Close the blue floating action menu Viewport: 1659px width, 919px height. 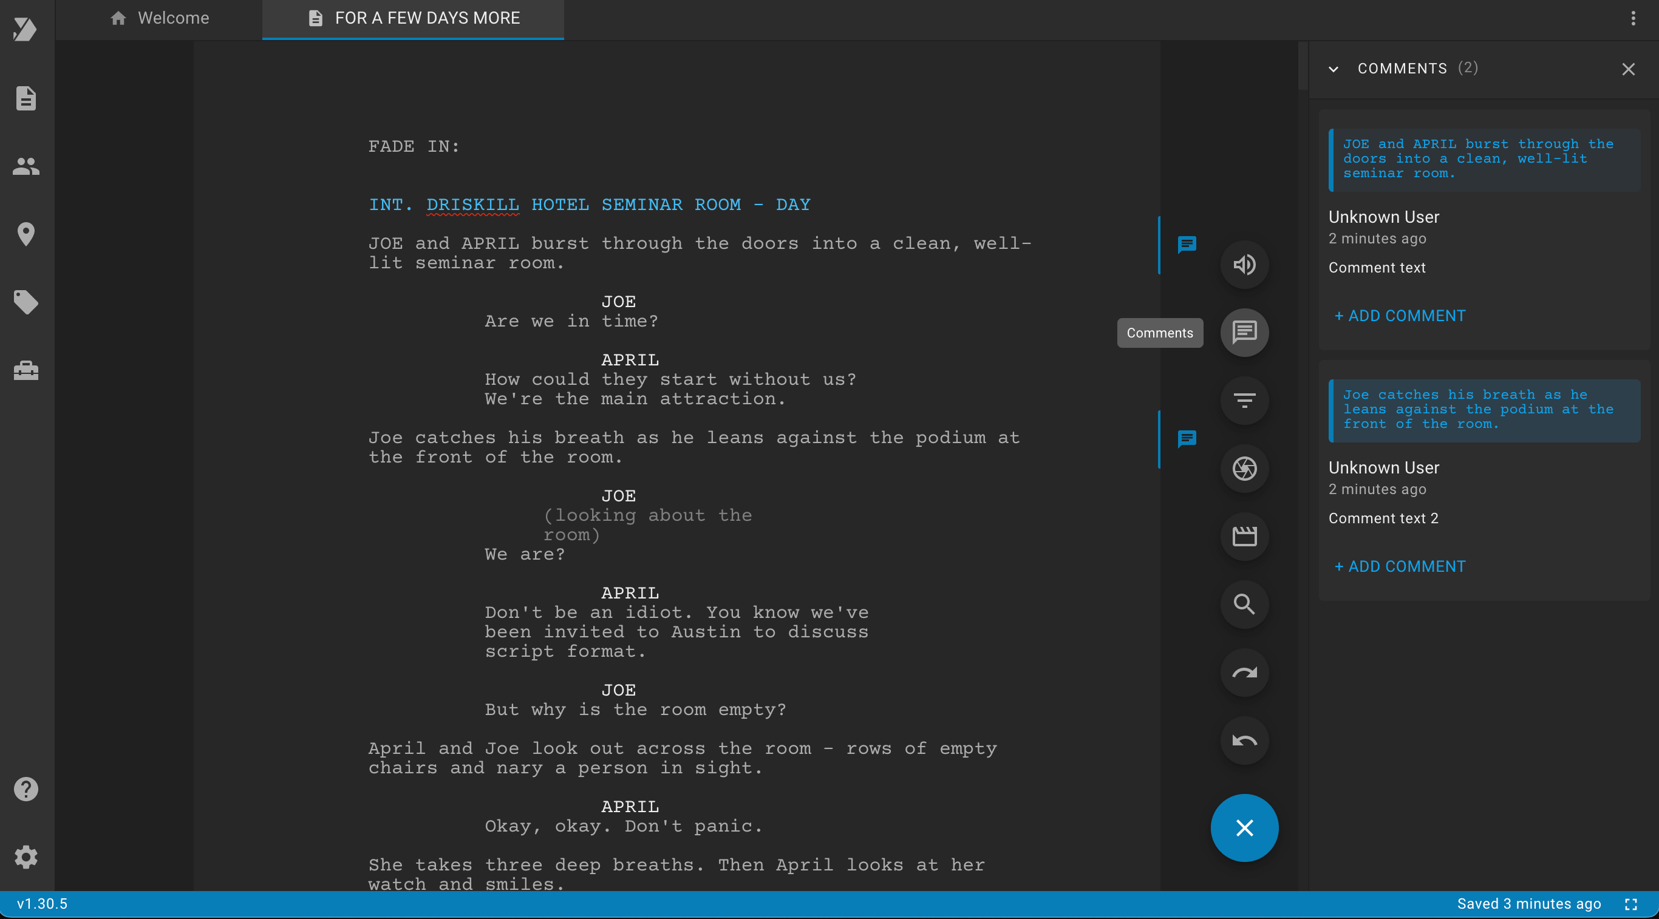click(1244, 827)
